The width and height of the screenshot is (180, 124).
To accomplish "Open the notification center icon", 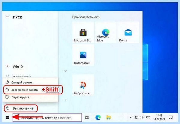I will click(x=171, y=117).
